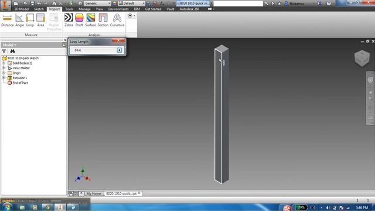Open the Vault ribbon tab
The height and width of the screenshot is (211, 375).
pyautogui.click(x=171, y=9)
